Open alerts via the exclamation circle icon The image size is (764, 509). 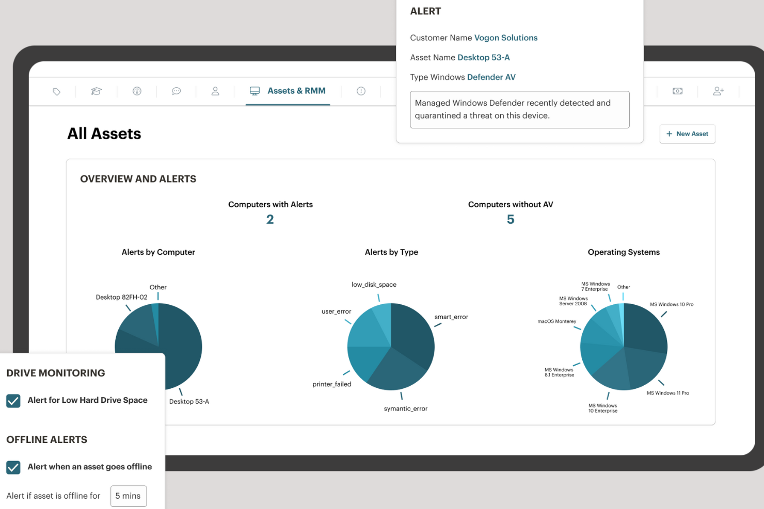click(360, 91)
